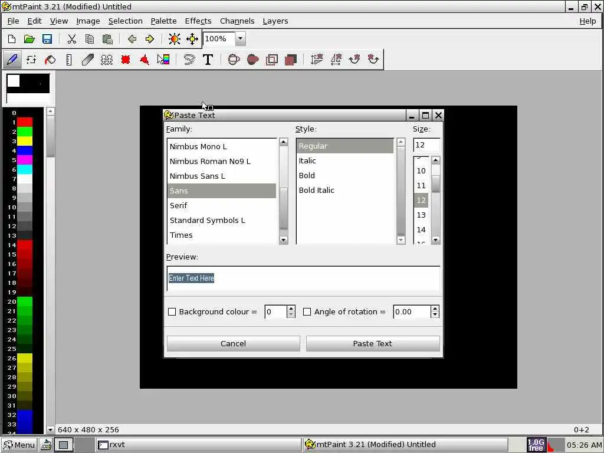Viewport: 604px width, 453px height.
Task: Click the Cancel button
Action: pyautogui.click(x=233, y=344)
